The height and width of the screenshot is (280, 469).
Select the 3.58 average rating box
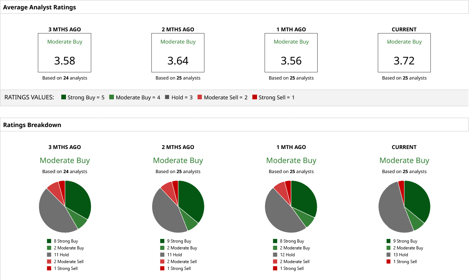pos(65,53)
